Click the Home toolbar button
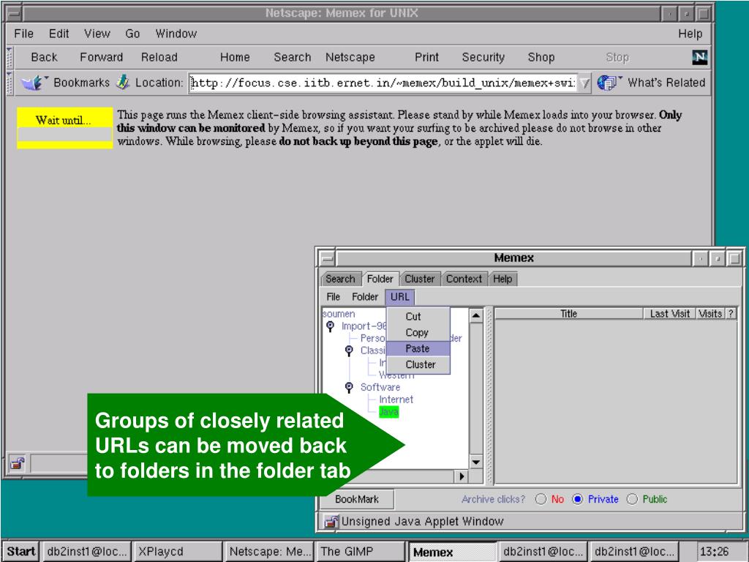Image resolution: width=749 pixels, height=562 pixels. pos(235,57)
